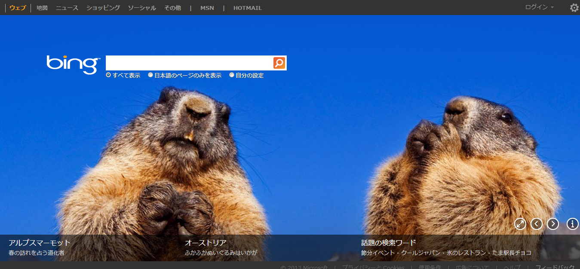The height and width of the screenshot is (269, 580).
Task: Visit the MSN link
Action: 207,8
